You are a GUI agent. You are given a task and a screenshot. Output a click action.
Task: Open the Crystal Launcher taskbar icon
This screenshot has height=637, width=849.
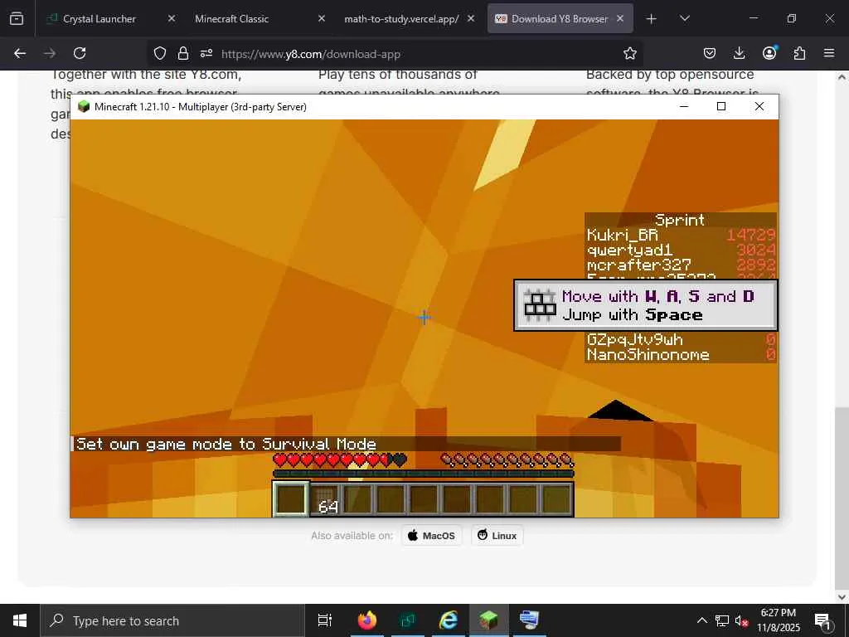click(x=408, y=620)
